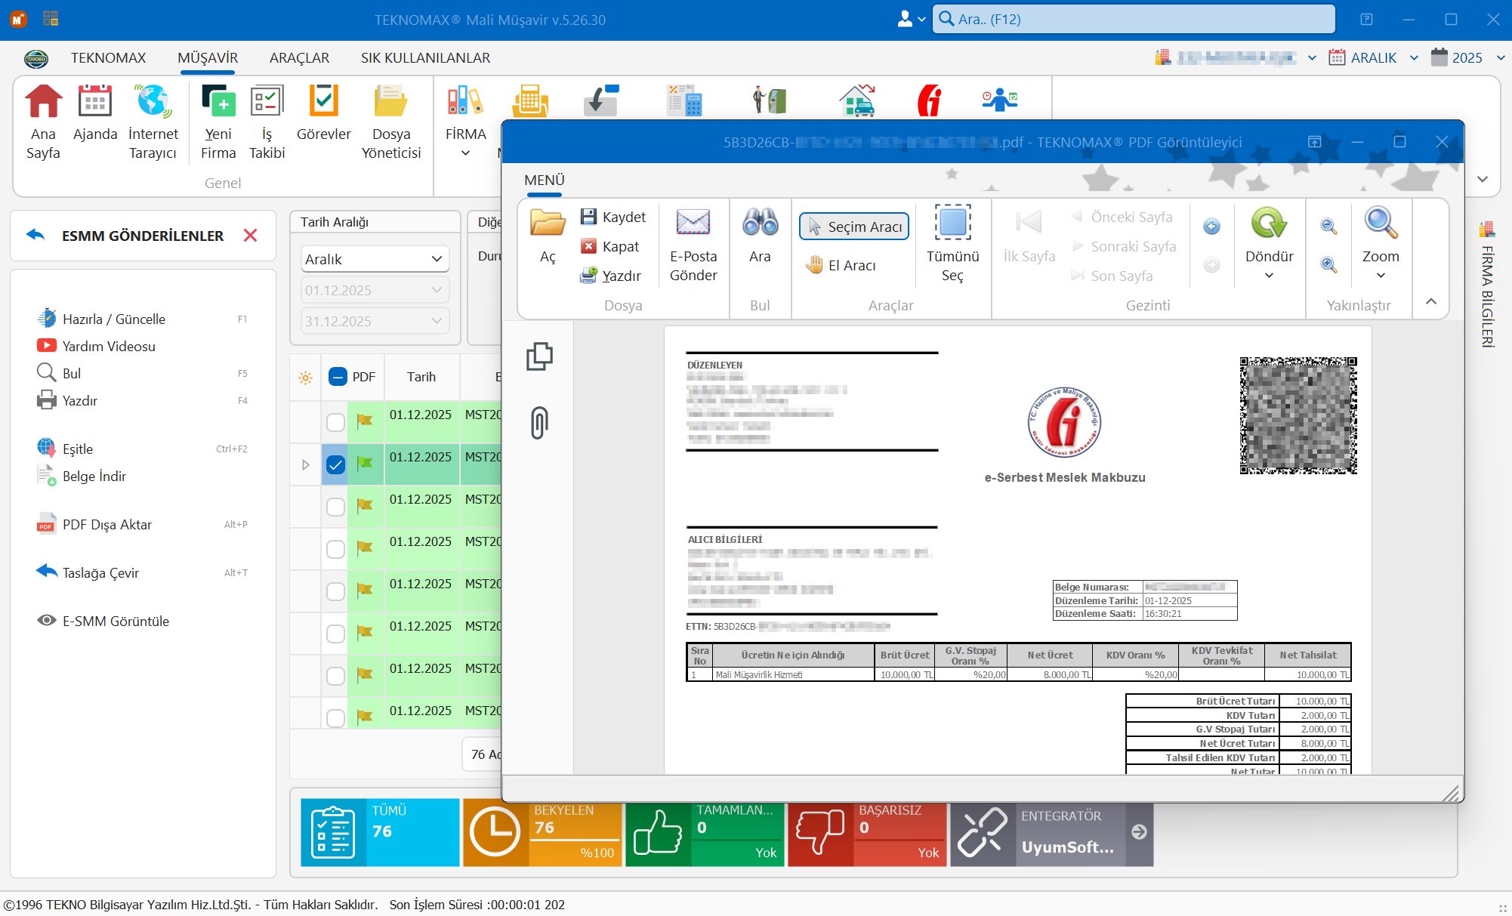
Task: Open the user account dropdown
Action: [x=911, y=19]
